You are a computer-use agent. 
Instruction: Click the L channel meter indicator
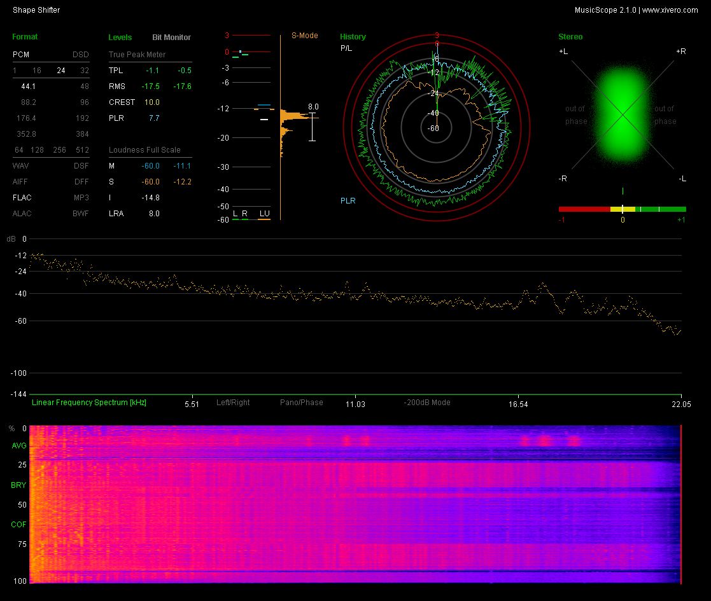[x=235, y=214]
